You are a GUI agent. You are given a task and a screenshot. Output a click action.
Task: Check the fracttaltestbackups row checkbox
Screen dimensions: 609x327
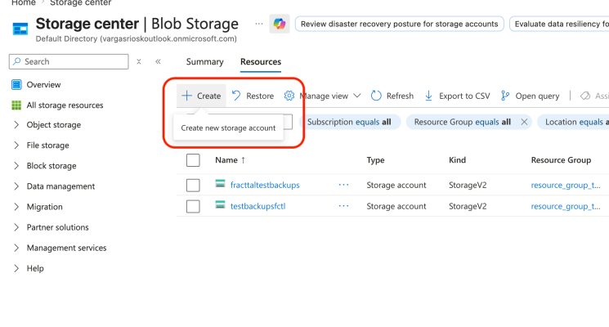coord(193,185)
